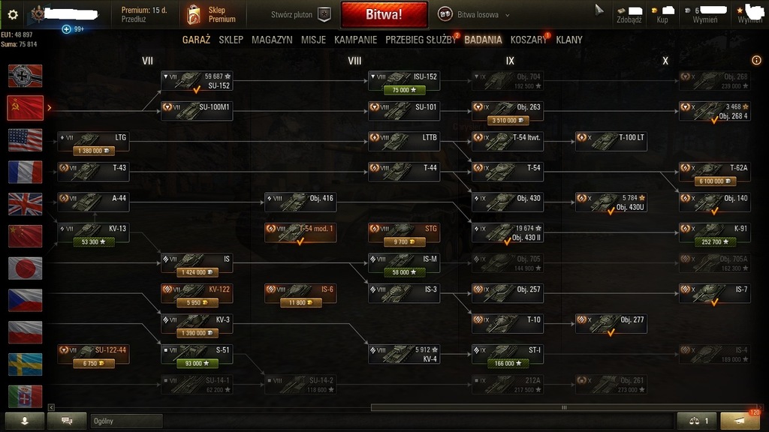Pick the Swedish nation flag

[x=25, y=364]
